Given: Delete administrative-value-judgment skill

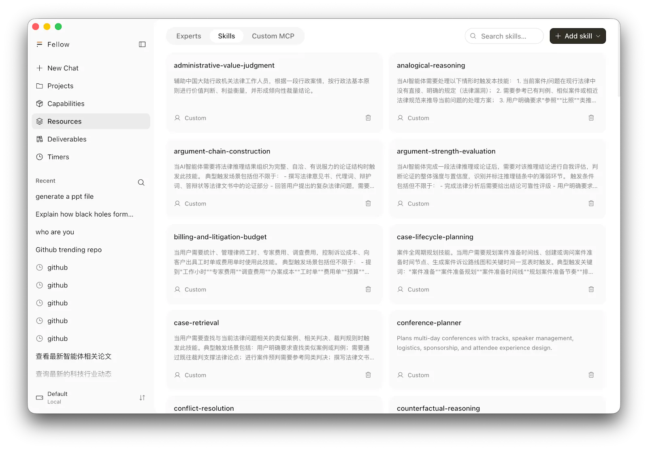Looking at the screenshot, I should [368, 118].
